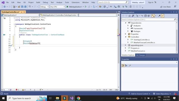
Task: Click Alphabetical sort icon in Properties panel
Action: click(x=126, y=66)
